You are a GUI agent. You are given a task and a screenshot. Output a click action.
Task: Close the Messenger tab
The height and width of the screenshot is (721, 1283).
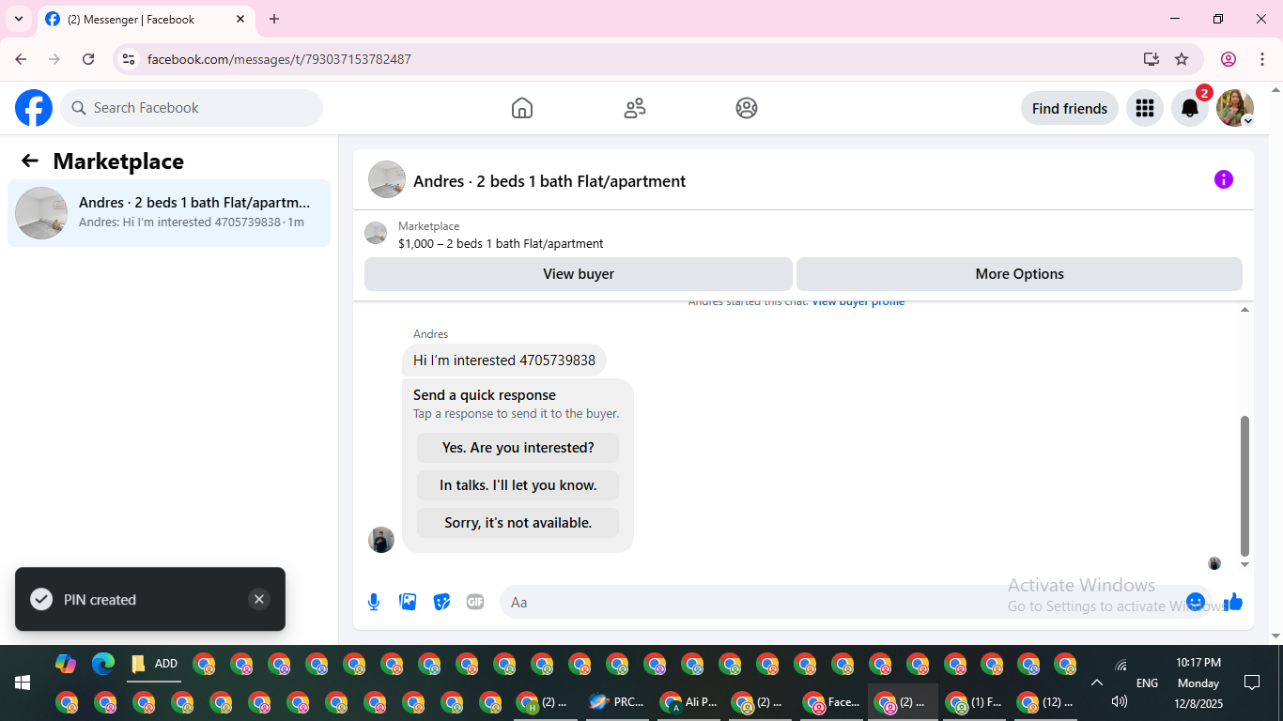pyautogui.click(x=240, y=19)
